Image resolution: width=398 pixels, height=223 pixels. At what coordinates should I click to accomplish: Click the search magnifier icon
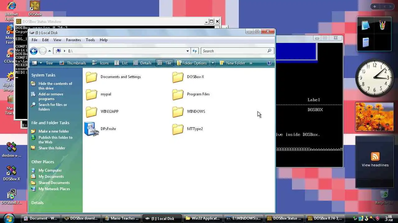click(x=270, y=51)
